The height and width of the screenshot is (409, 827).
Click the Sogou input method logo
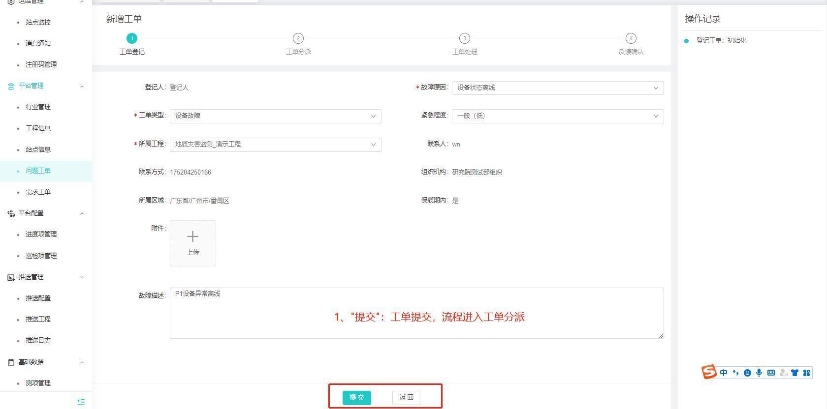click(x=709, y=372)
